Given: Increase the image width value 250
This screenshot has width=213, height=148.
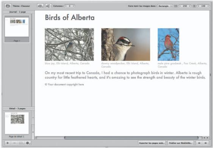Looking at the screenshot, I should coord(190,6).
